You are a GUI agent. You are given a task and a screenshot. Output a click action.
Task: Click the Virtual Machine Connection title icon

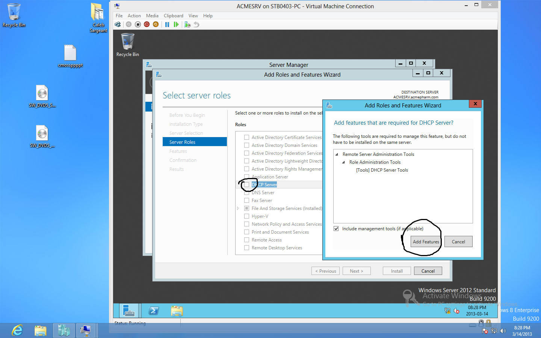click(117, 6)
